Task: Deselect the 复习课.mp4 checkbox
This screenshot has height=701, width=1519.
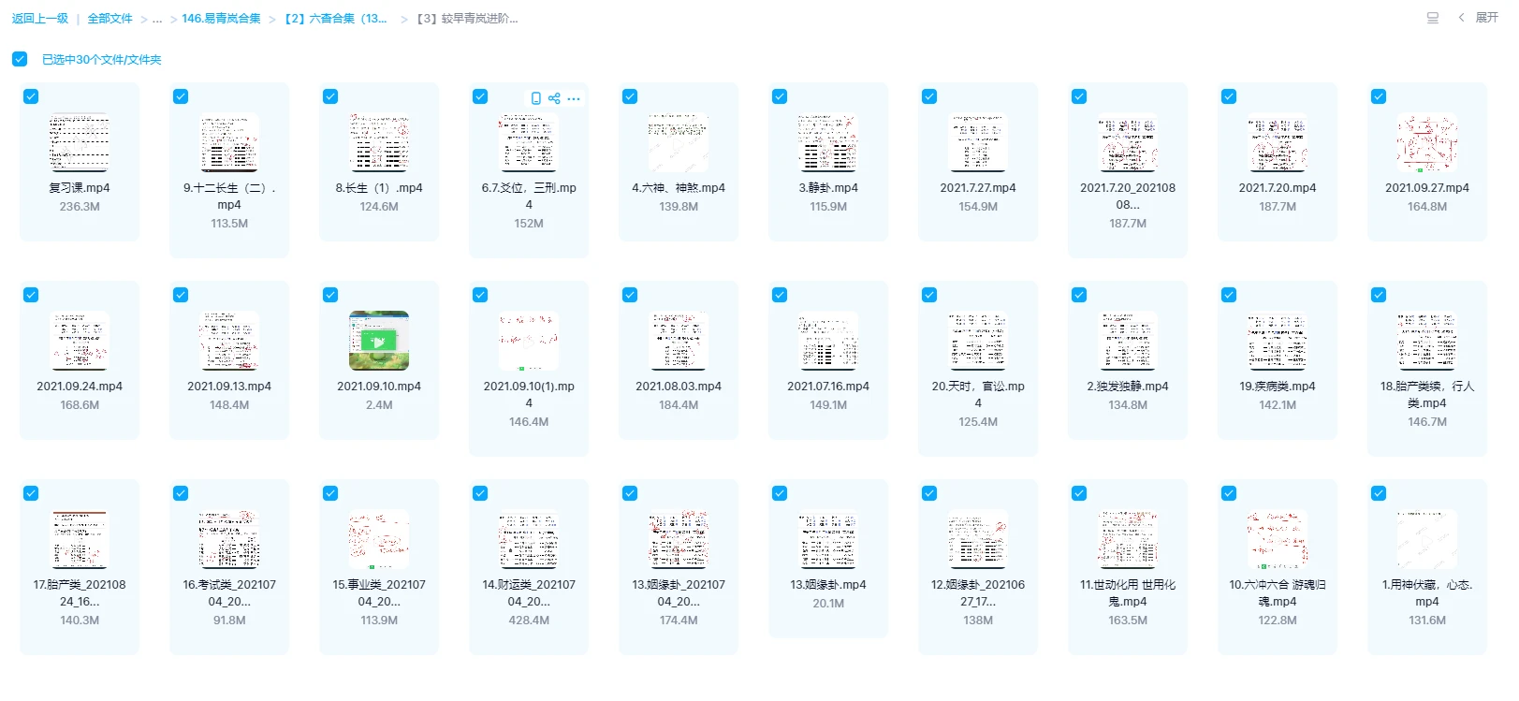Action: (x=31, y=96)
